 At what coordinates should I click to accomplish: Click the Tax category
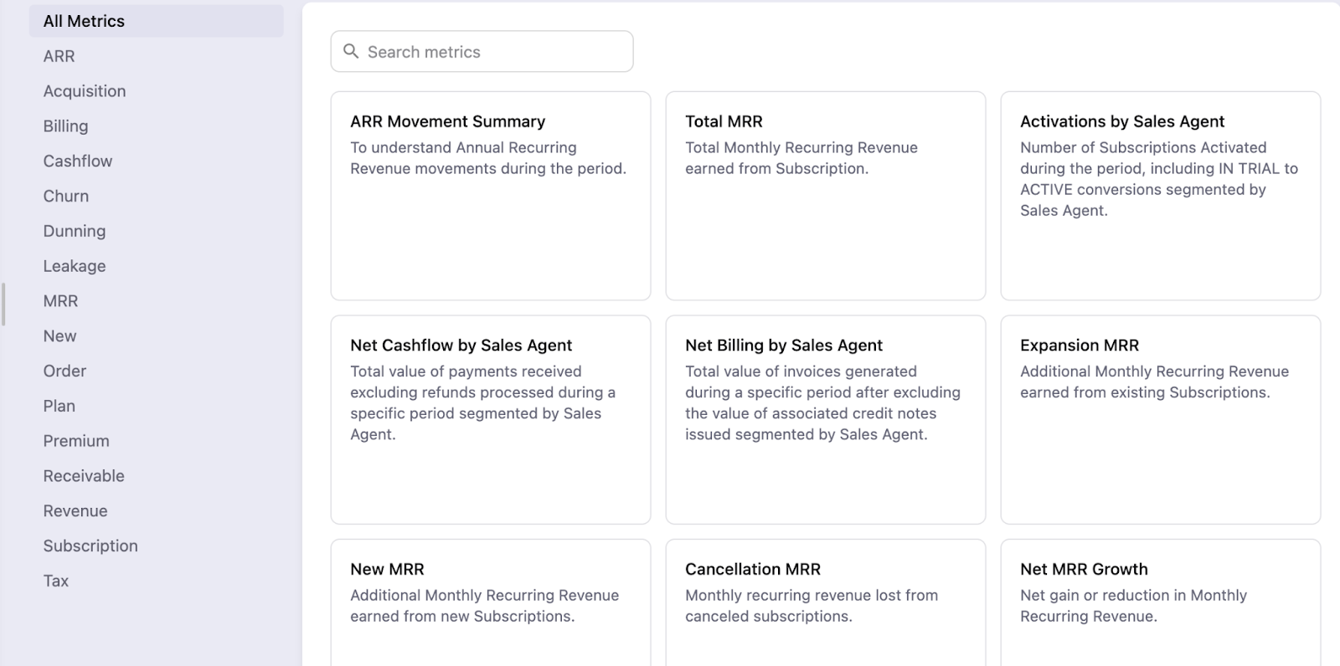coord(56,581)
